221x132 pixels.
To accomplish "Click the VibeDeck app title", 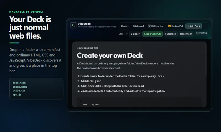I will click(84, 24).
